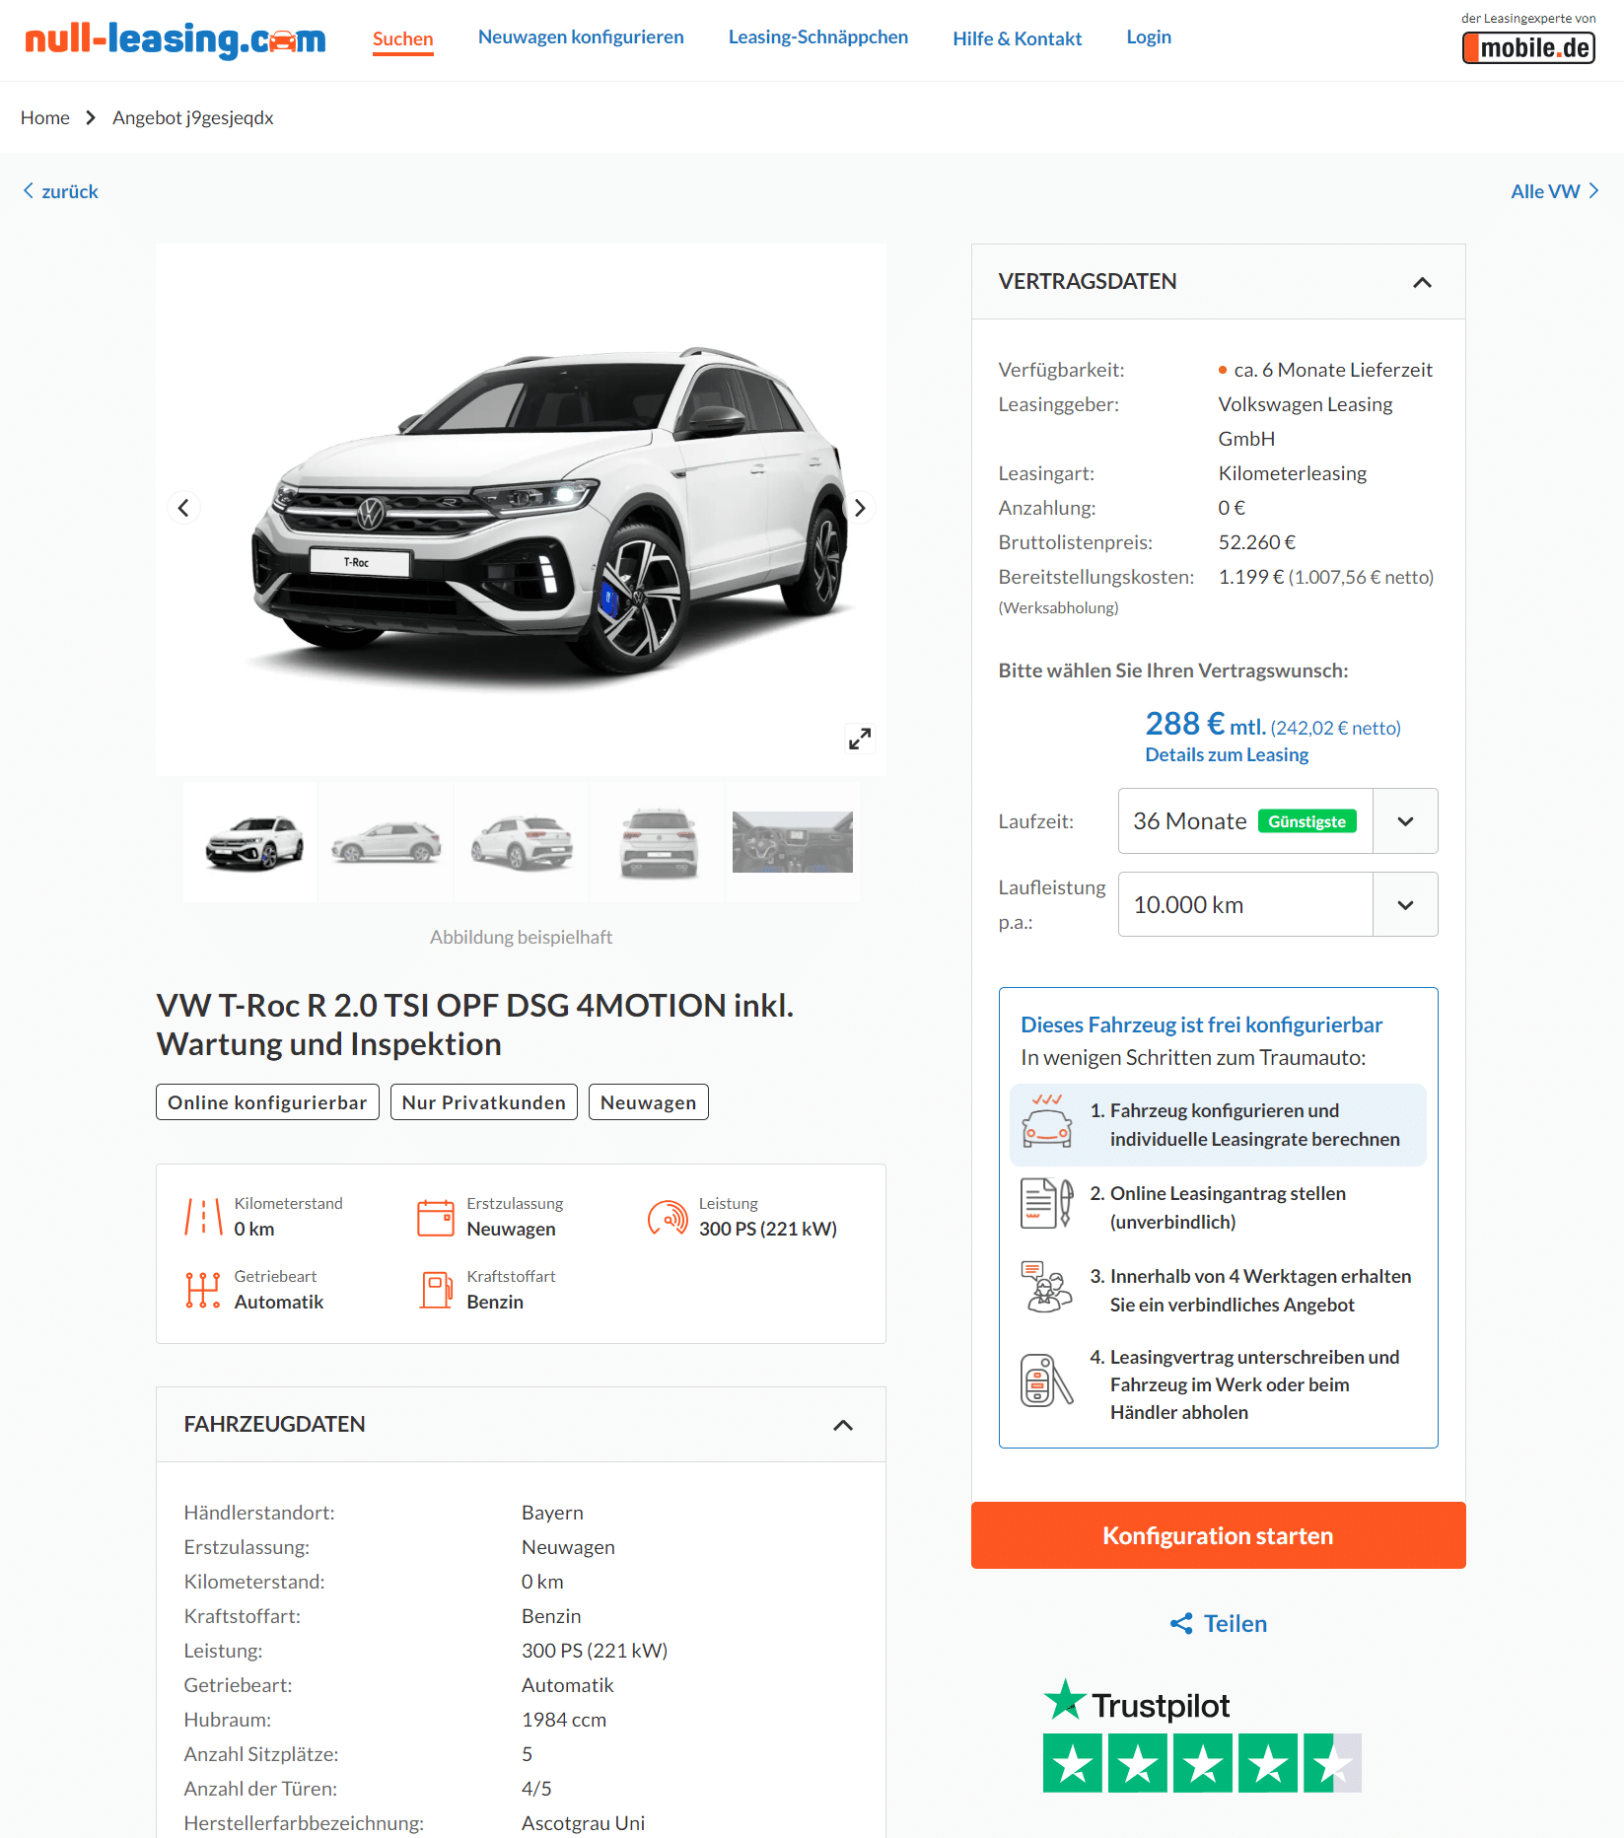Click the breadcrumb chevron after Home
The image size is (1624, 1838).
[x=91, y=118]
